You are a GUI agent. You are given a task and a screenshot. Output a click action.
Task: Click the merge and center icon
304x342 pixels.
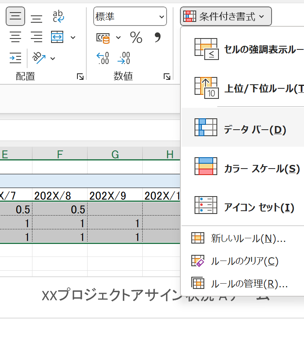point(58,37)
